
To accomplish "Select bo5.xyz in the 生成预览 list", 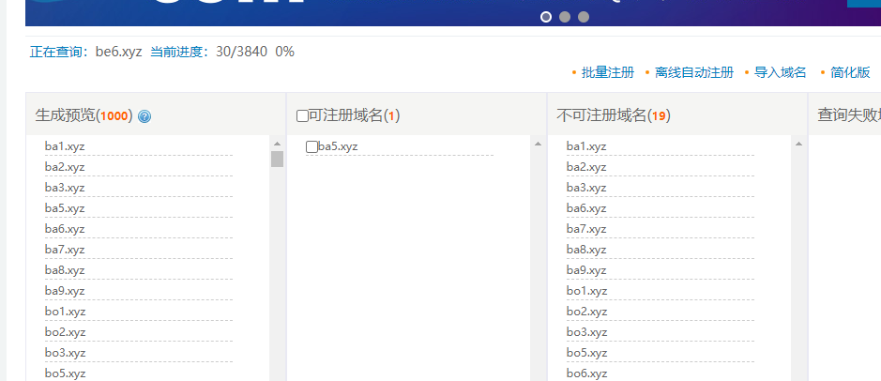I will [x=65, y=373].
